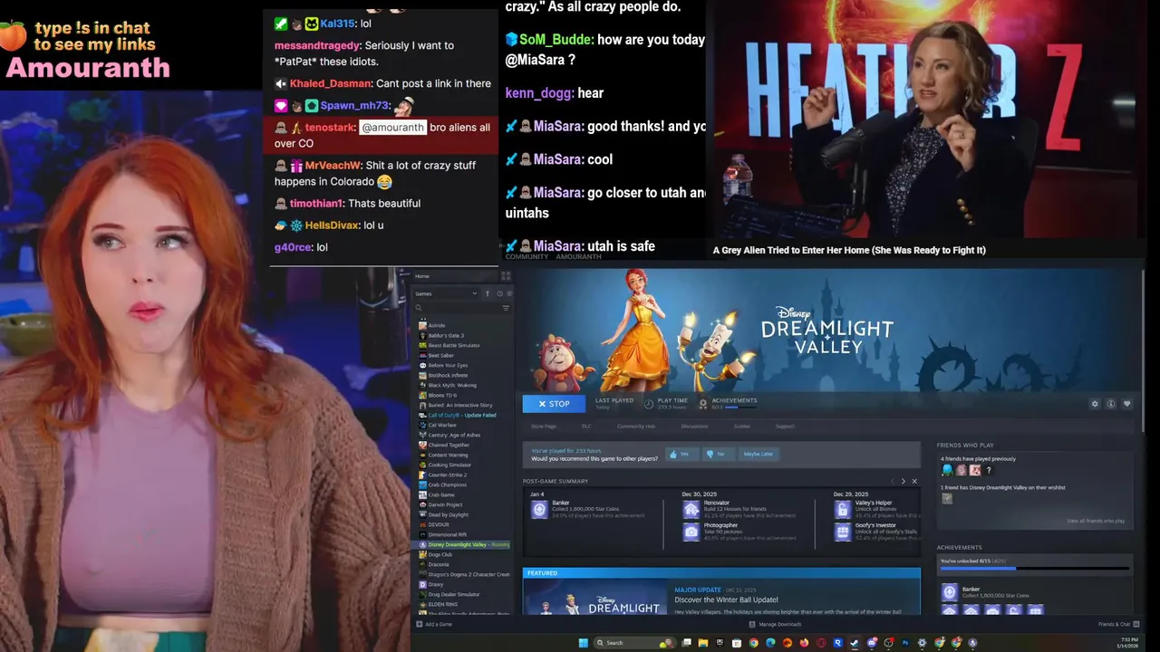Click the video title about Grey Alien

[x=849, y=250]
